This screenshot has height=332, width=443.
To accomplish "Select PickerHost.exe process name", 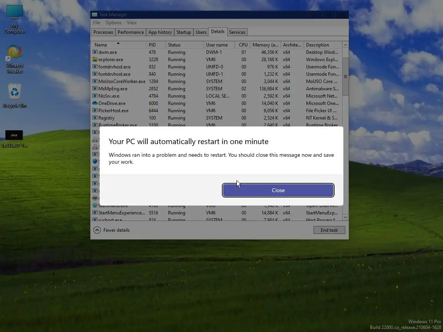I will (x=113, y=111).
